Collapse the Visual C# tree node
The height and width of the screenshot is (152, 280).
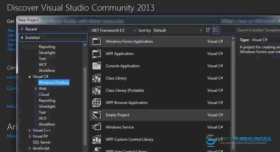(x=30, y=77)
